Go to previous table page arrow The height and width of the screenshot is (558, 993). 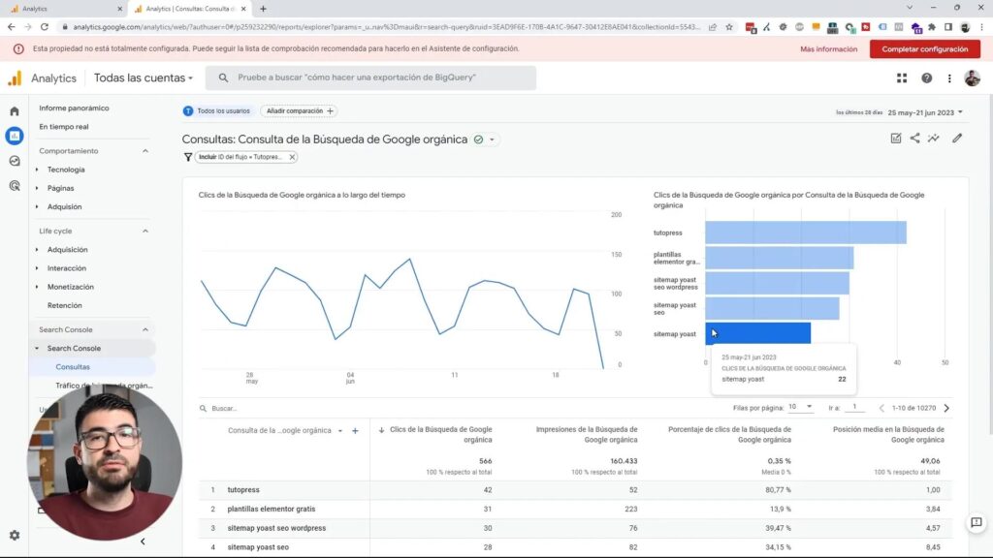[x=881, y=408]
